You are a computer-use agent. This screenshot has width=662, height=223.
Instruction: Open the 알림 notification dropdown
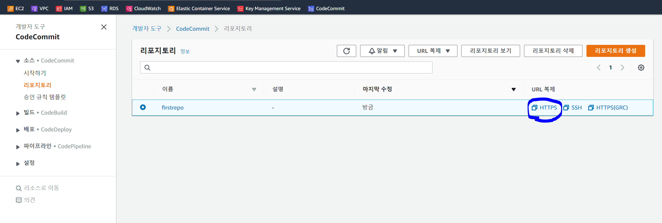[382, 51]
